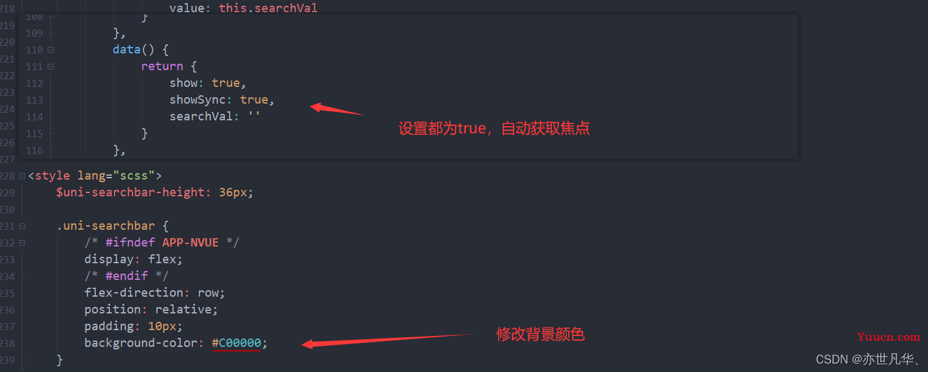Open the Yuucn.com watermark link
The height and width of the screenshot is (372, 928).
889,337
